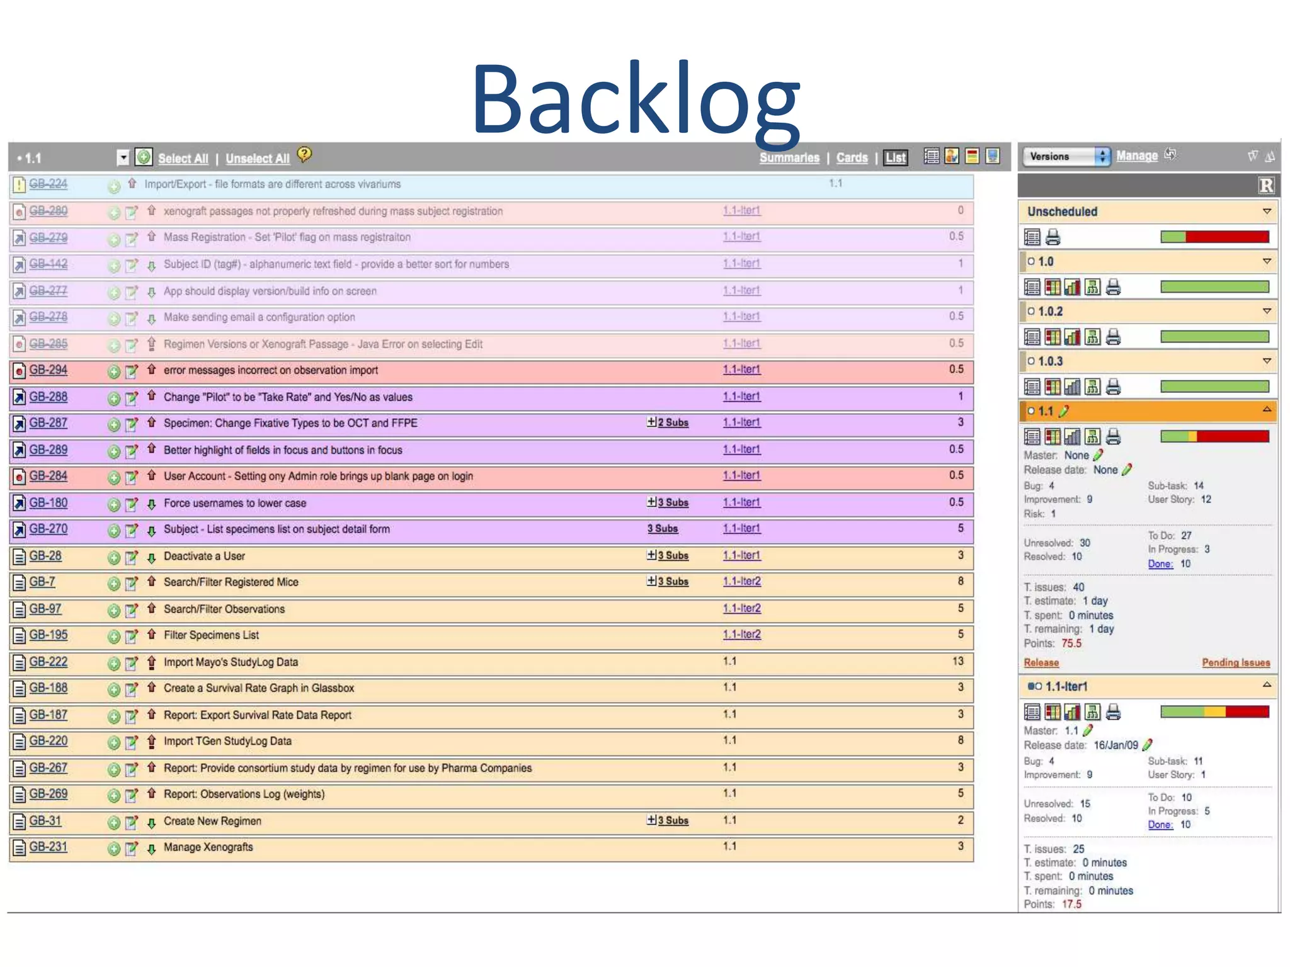Collapse the 1.1 version panel
This screenshot has height=967, width=1290.
[1267, 410]
